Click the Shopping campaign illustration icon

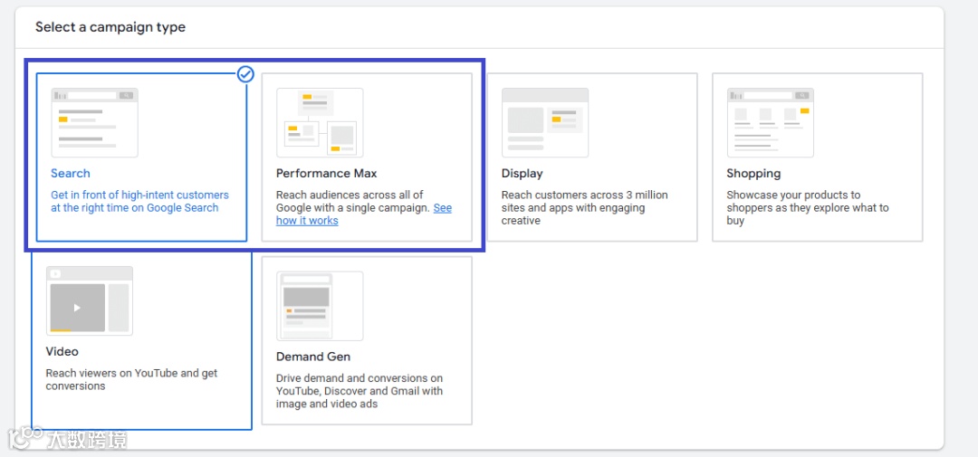pyautogui.click(x=771, y=122)
